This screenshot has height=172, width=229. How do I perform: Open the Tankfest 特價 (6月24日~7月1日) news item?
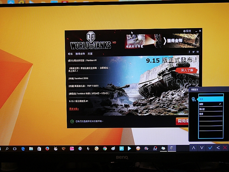89,93
